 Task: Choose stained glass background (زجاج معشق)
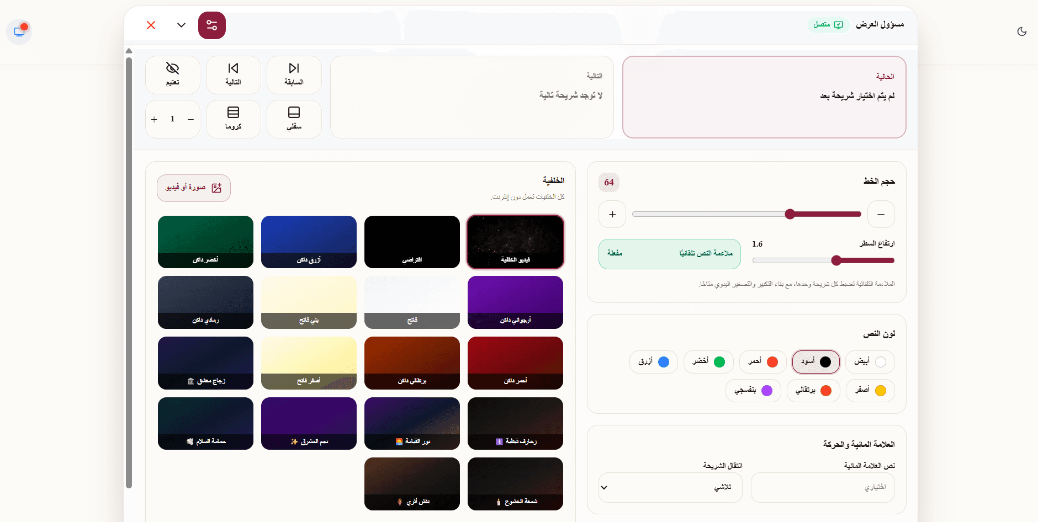tap(205, 363)
